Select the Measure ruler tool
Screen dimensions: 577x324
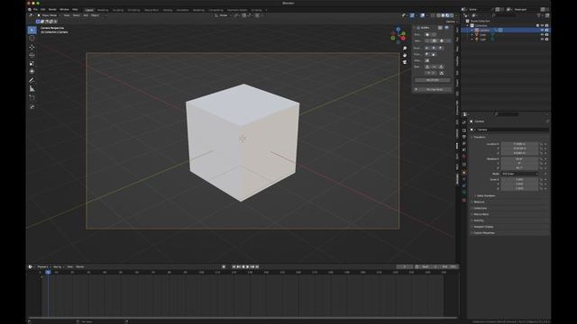[x=32, y=88]
